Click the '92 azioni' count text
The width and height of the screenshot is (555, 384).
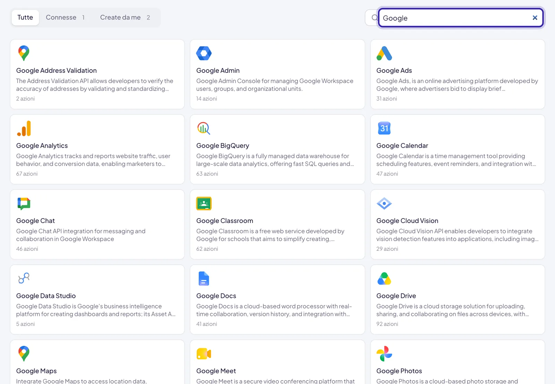coord(387,324)
